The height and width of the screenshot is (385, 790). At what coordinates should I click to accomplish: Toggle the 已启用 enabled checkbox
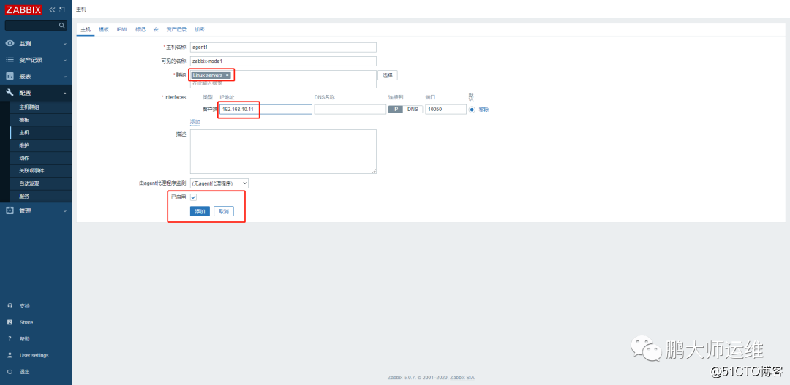[193, 197]
